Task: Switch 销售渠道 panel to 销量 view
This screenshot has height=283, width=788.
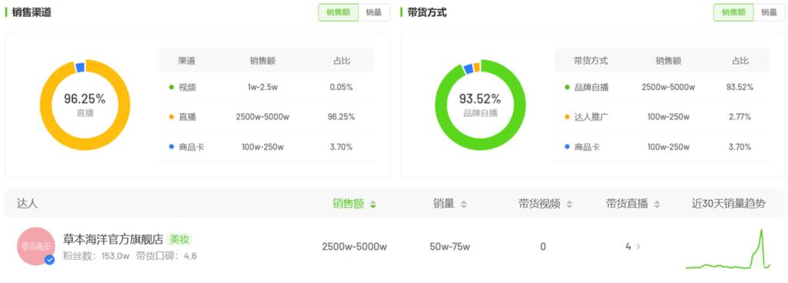Action: point(374,12)
